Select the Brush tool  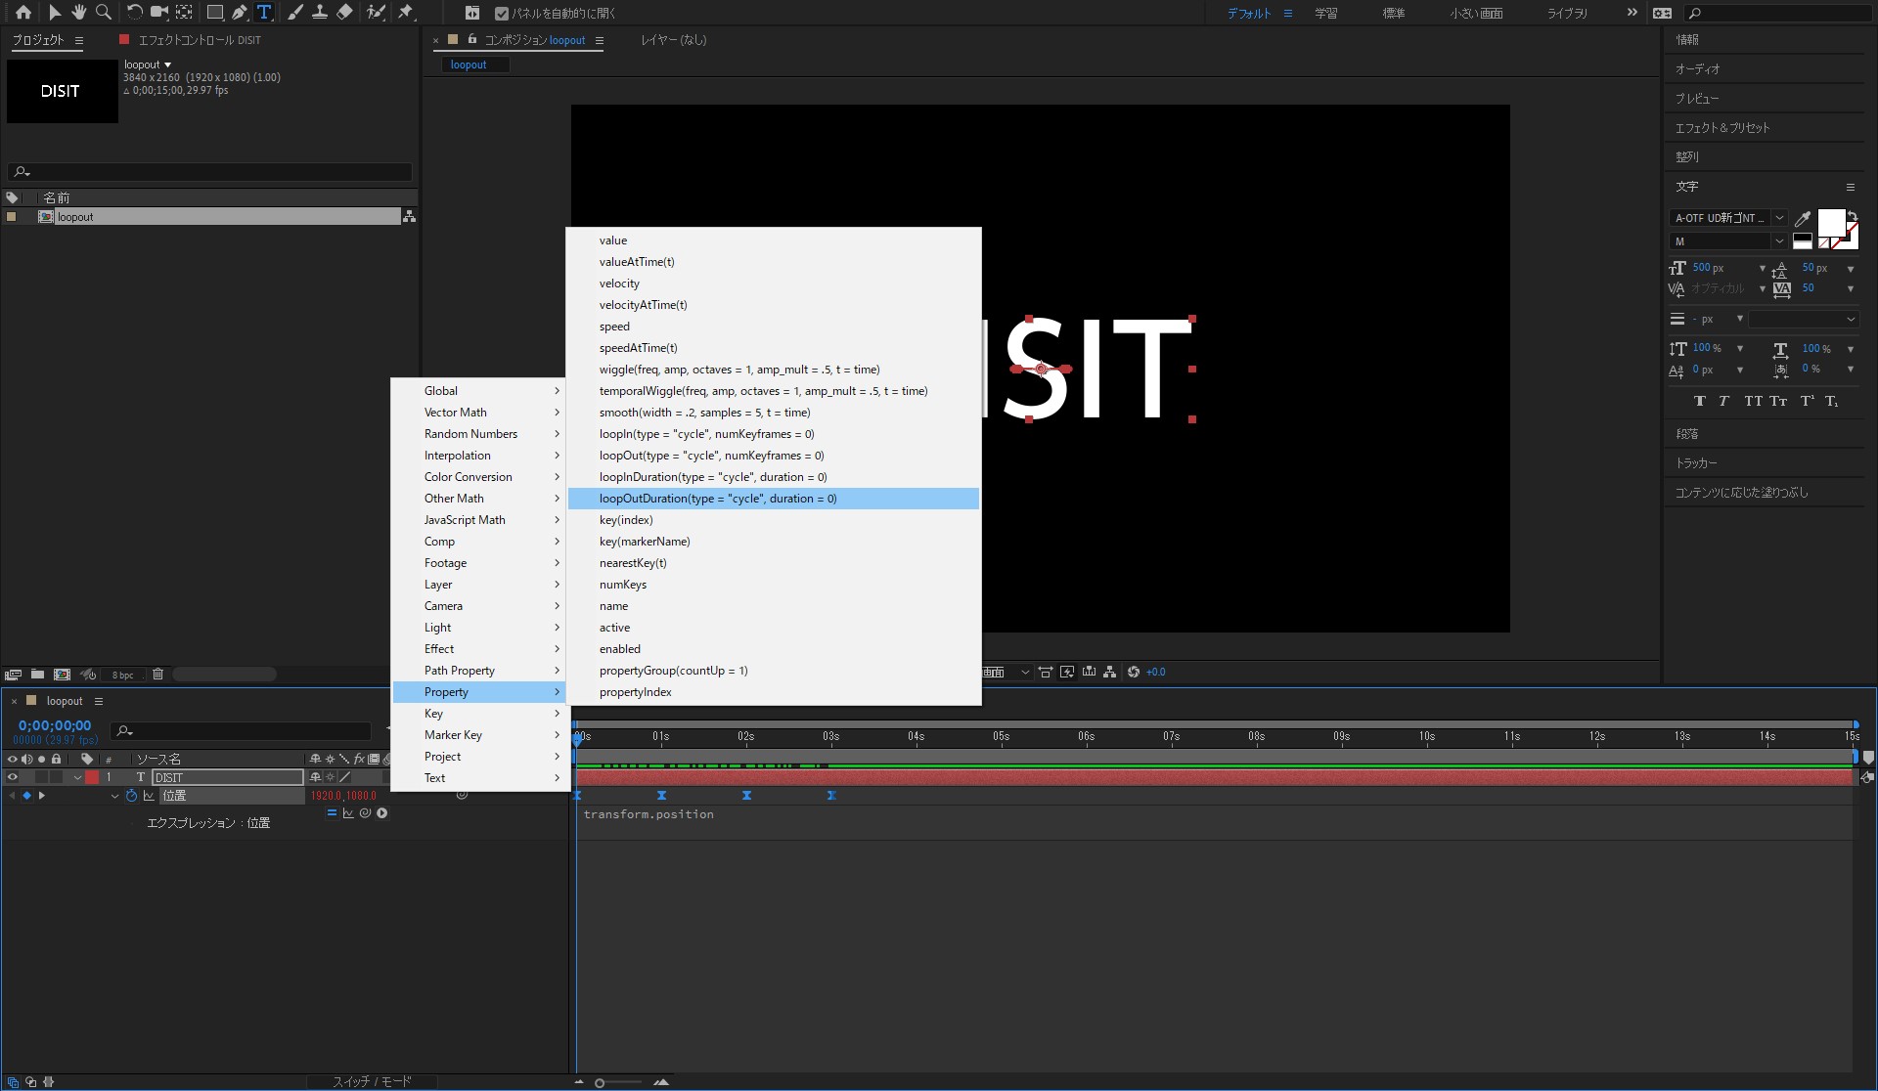point(295,13)
